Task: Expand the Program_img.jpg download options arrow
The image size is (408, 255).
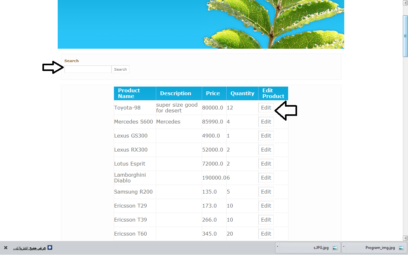Action: coord(344,247)
